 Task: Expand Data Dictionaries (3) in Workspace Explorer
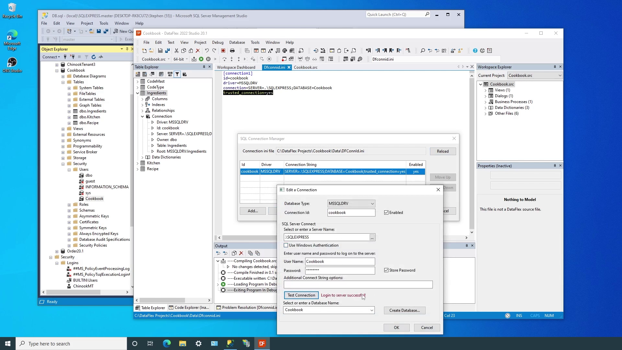pyautogui.click(x=485, y=108)
